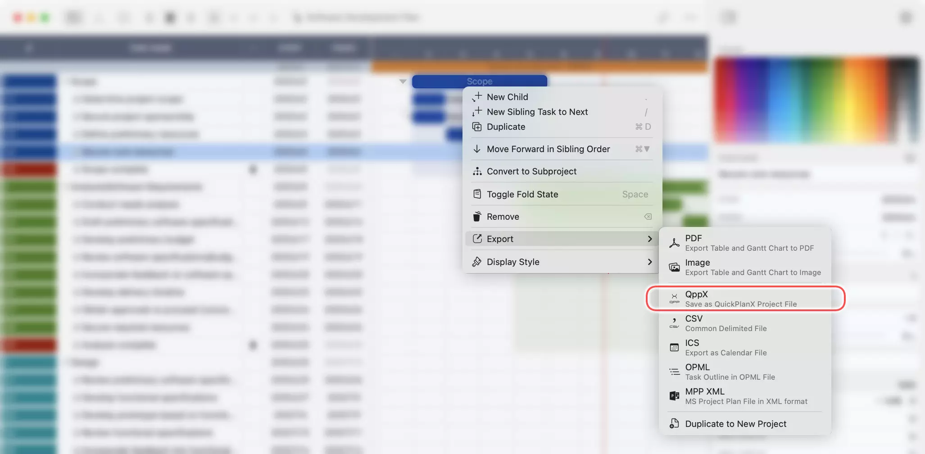This screenshot has height=454, width=925.
Task: Click the MPP XML project icon
Action: (674, 396)
